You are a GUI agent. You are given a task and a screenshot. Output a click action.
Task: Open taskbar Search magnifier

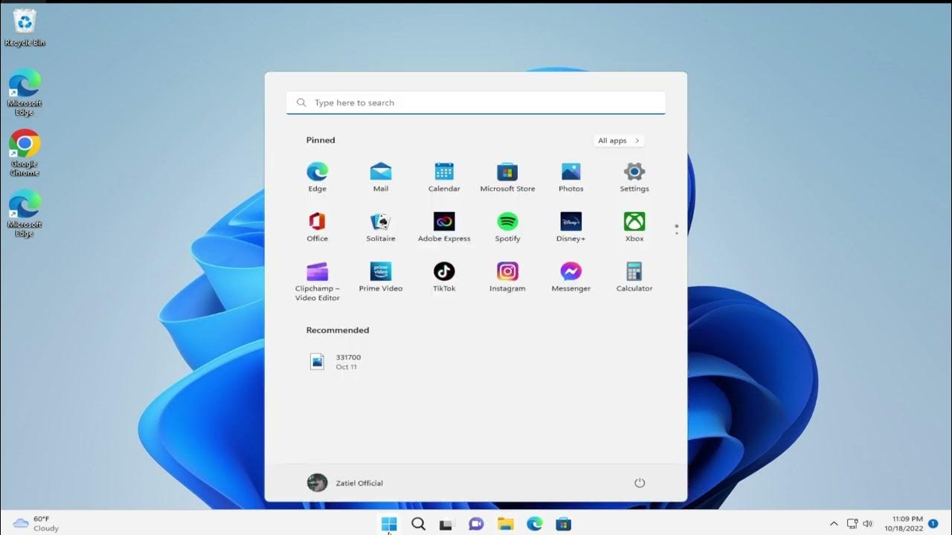pos(419,524)
